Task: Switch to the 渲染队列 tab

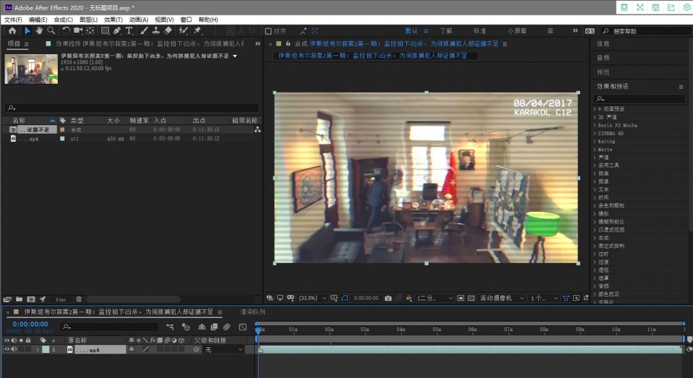Action: (x=252, y=312)
